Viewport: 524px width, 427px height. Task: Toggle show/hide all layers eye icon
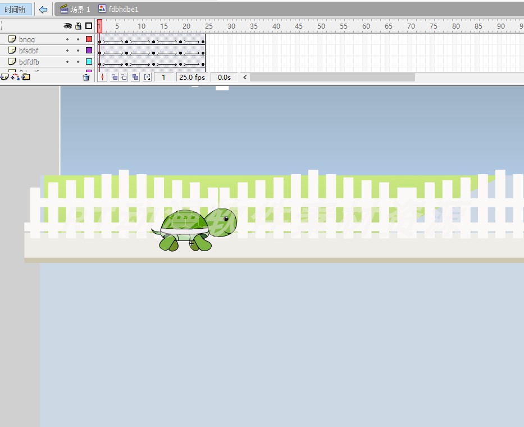point(67,26)
